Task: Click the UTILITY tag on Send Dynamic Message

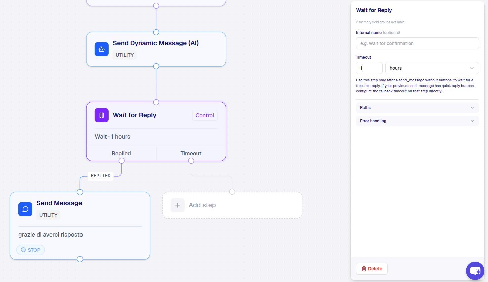Action: tap(125, 55)
